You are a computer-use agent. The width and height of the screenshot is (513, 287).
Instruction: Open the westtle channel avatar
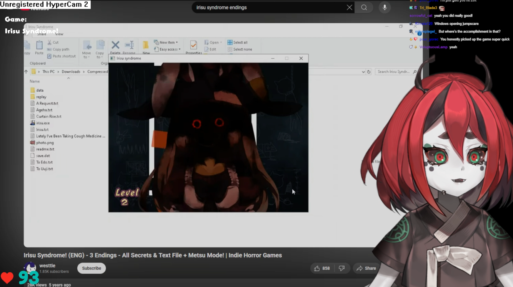[30, 268]
